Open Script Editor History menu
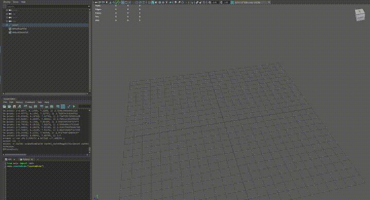The width and height of the screenshot is (370, 200). pos(19,102)
